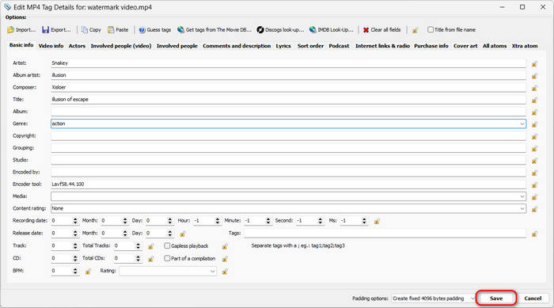
Task: Switch to the Lyrics tab
Action: pyautogui.click(x=283, y=46)
